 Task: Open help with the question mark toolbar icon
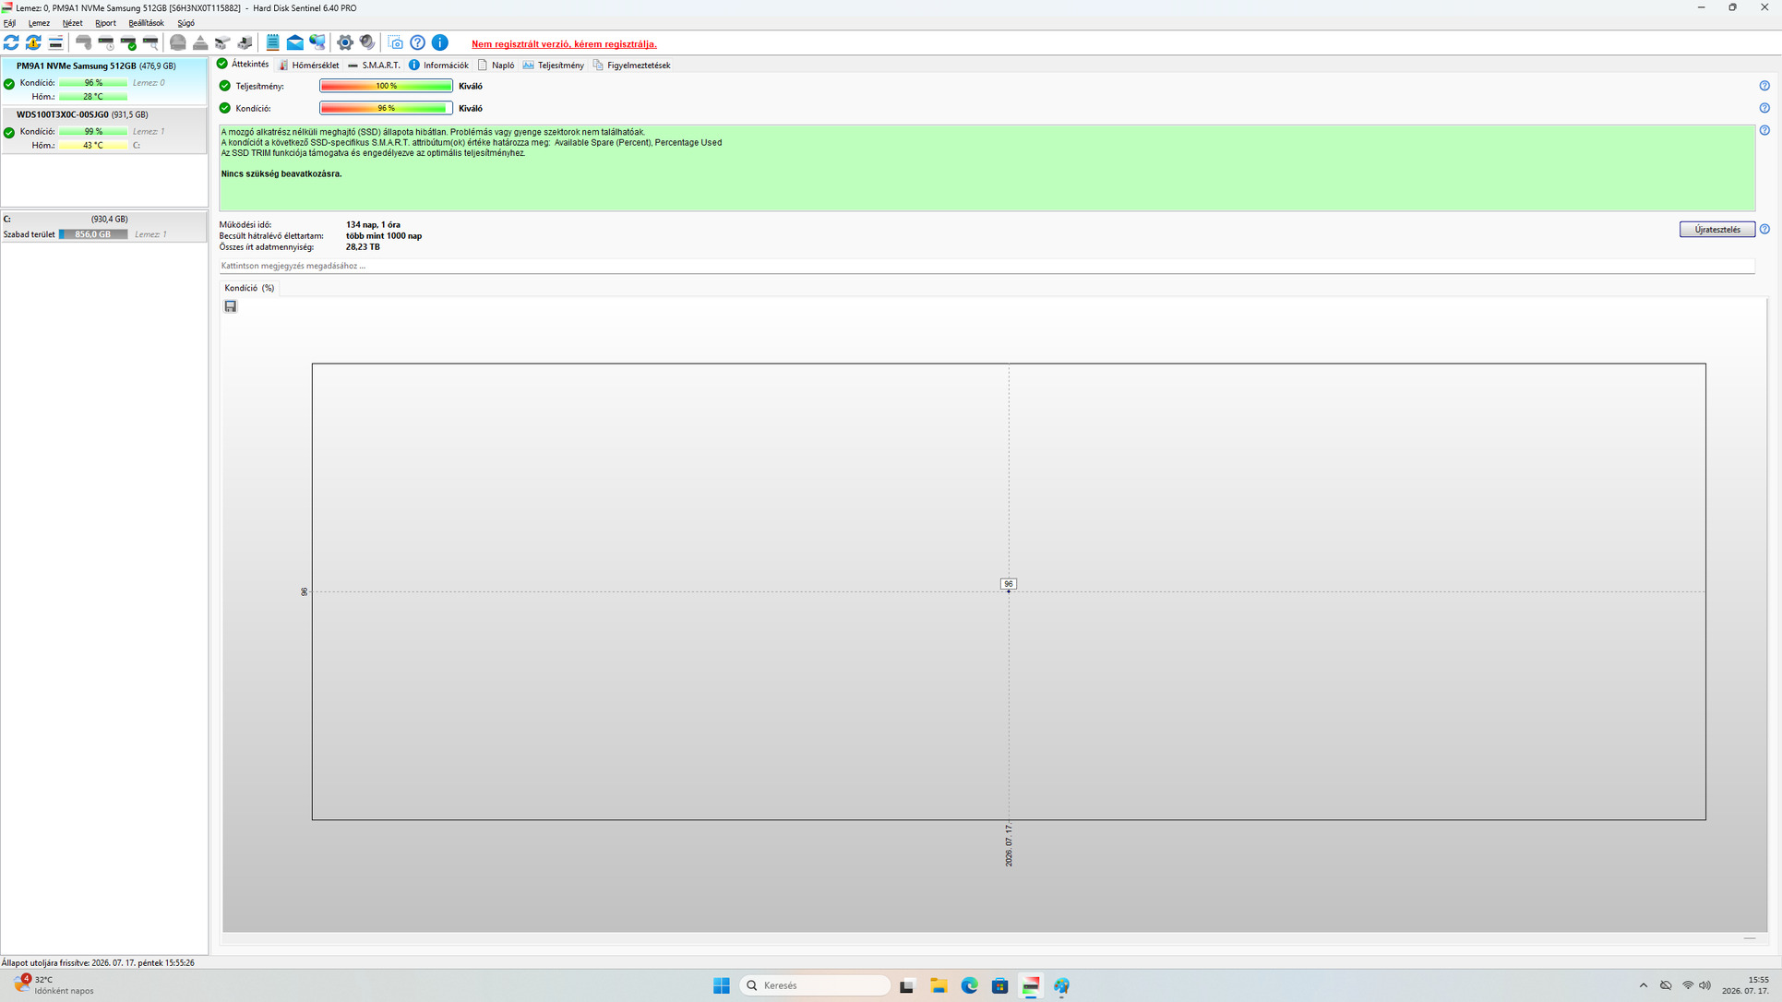tap(418, 42)
